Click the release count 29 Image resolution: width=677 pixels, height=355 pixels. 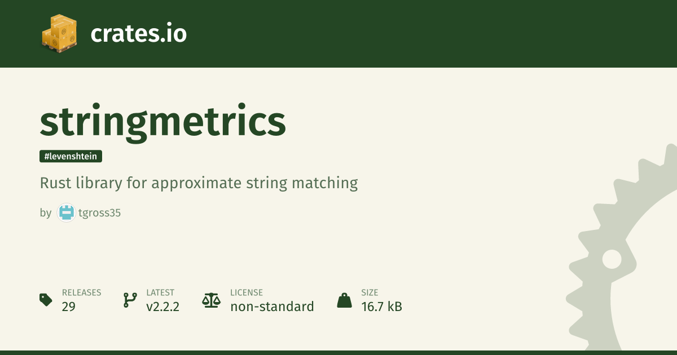click(69, 307)
